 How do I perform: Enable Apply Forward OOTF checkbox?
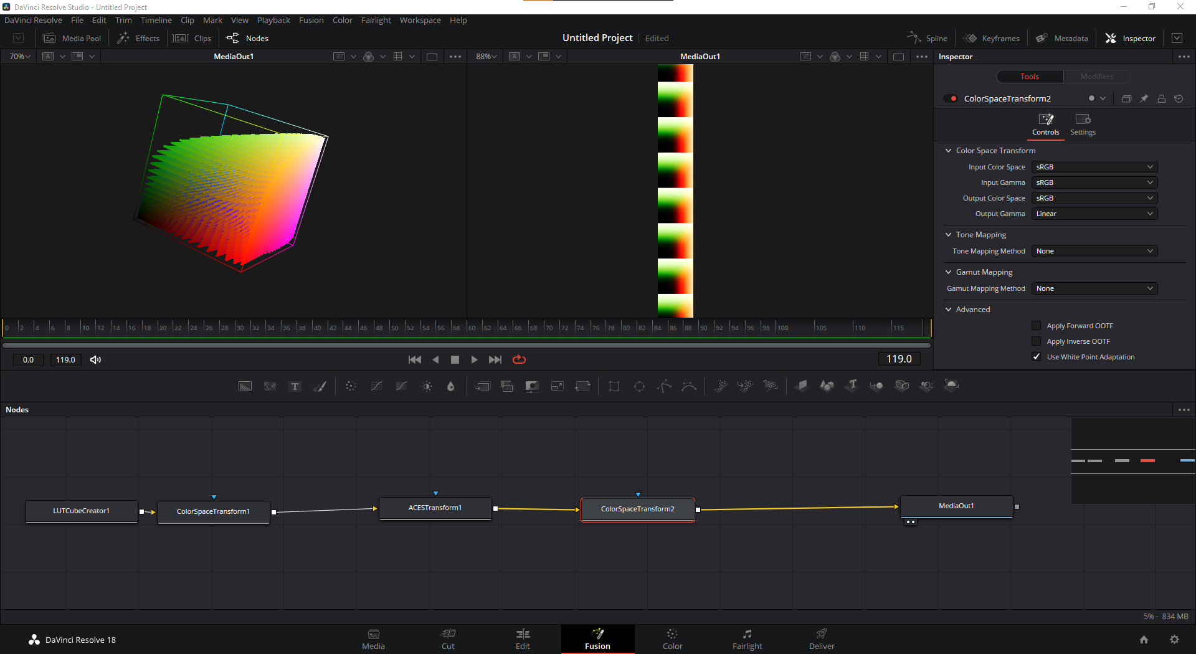coord(1037,326)
